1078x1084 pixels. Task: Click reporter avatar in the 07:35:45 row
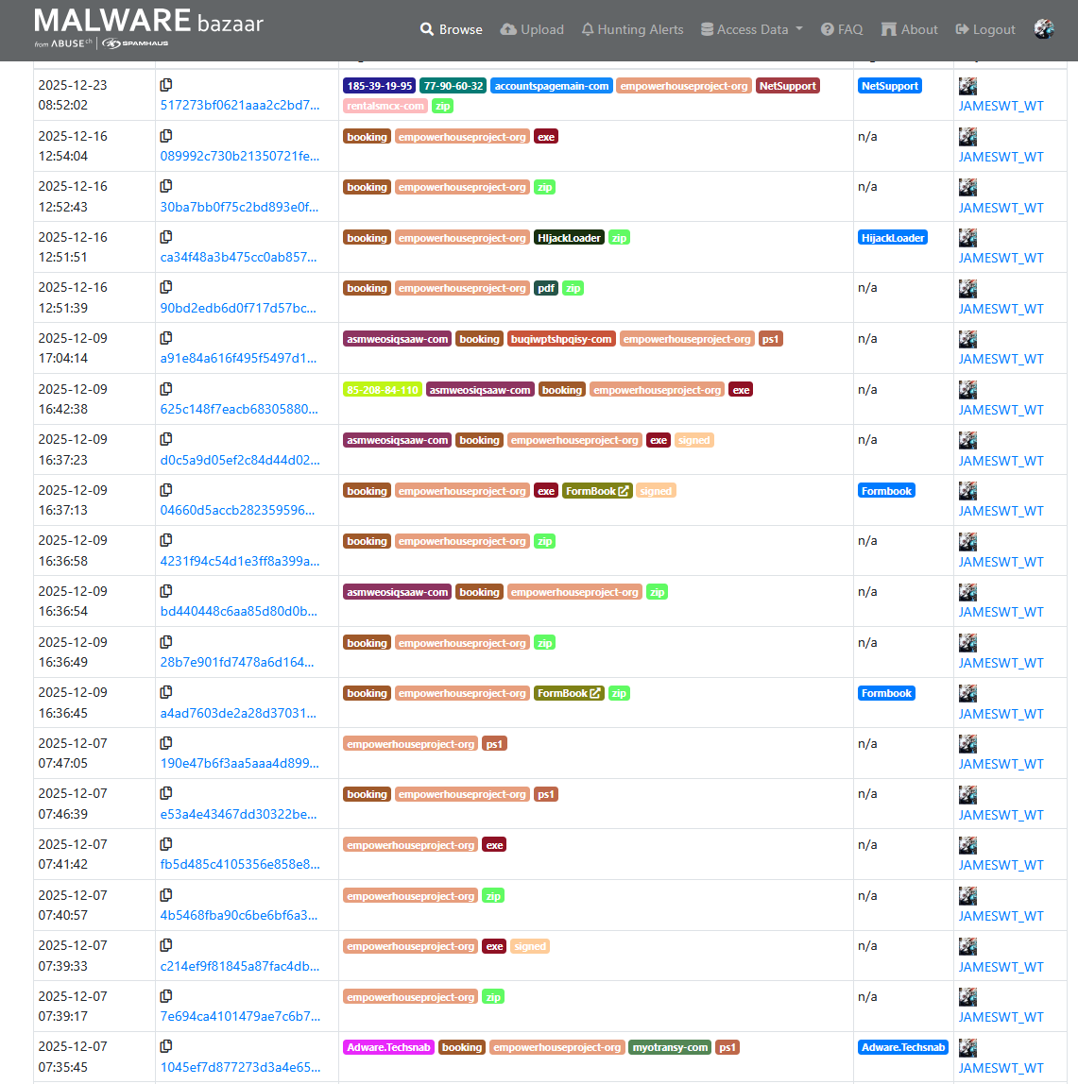(x=967, y=1047)
